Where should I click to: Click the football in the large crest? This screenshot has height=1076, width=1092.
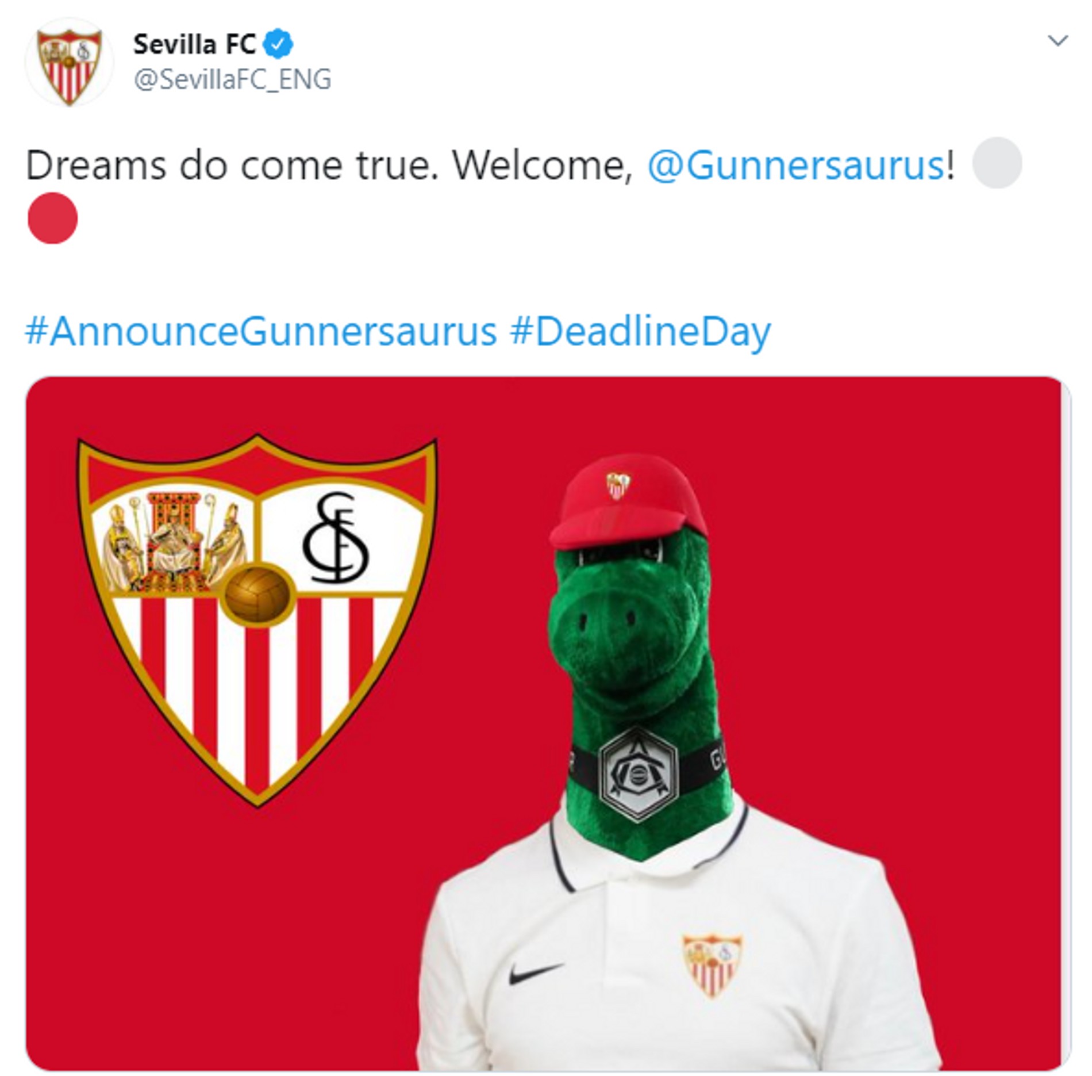point(257,595)
